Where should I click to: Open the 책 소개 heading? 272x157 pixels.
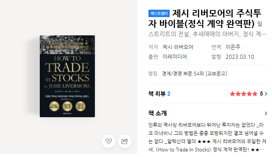[157, 113]
